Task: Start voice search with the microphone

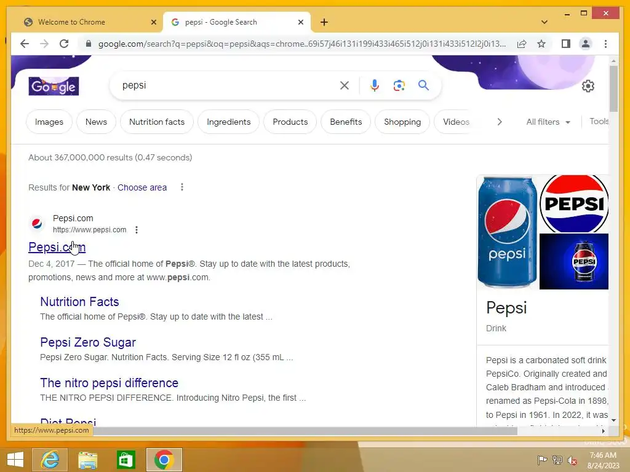Action: pos(375,85)
